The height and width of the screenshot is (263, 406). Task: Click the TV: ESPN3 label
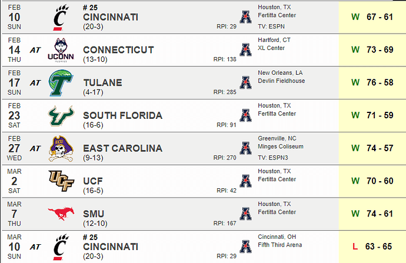(x=273, y=158)
